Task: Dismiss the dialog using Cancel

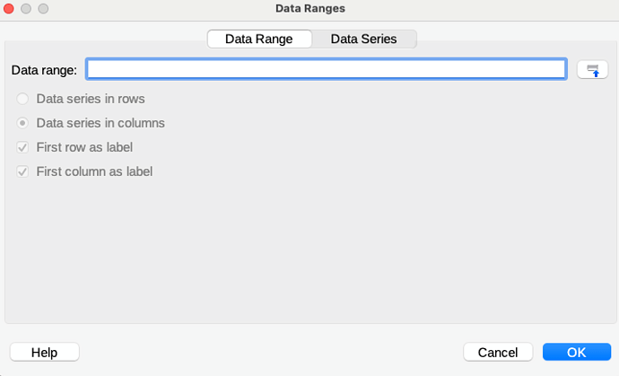Action: (x=498, y=353)
